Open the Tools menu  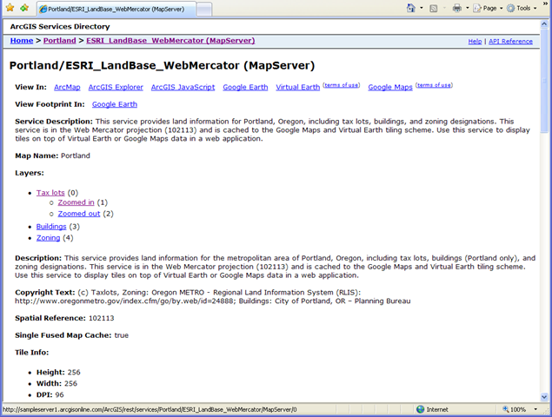pos(522,8)
